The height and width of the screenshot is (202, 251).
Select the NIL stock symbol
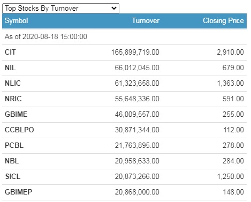pos(10,68)
